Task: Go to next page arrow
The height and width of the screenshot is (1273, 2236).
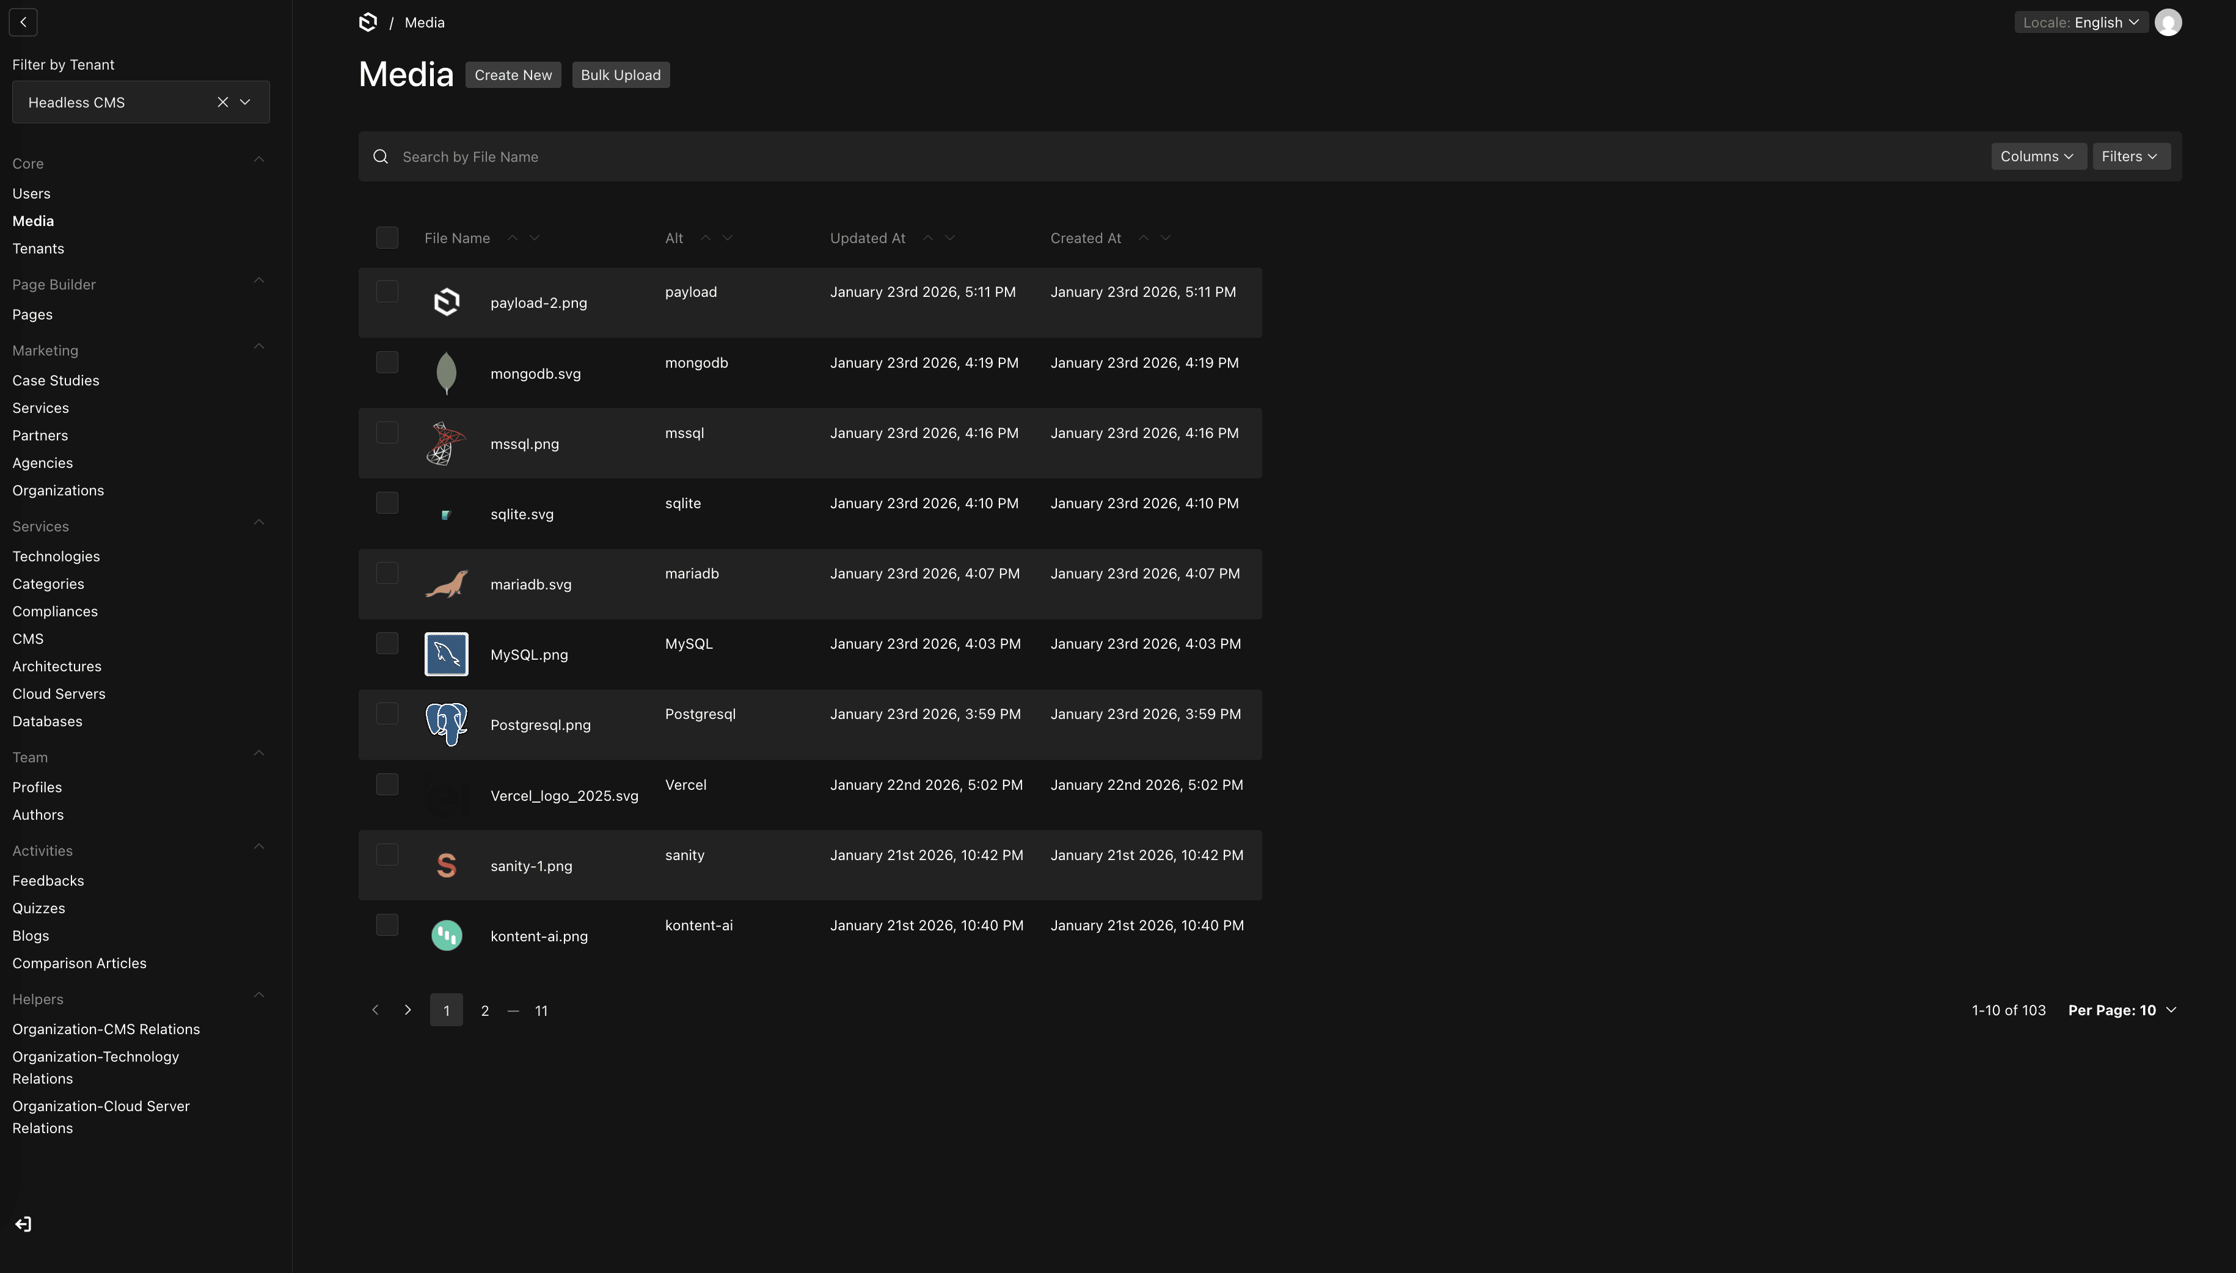Action: click(x=407, y=1010)
